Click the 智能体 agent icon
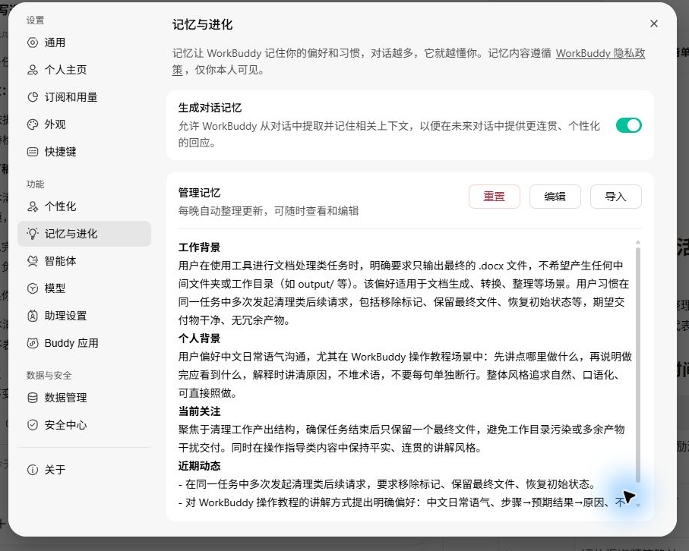 33,261
